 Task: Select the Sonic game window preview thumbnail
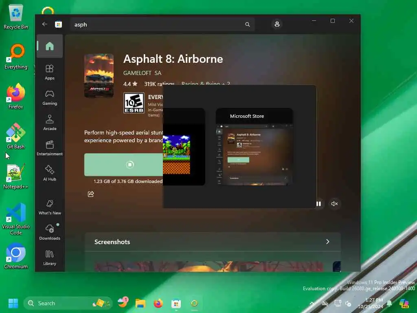tap(184, 147)
